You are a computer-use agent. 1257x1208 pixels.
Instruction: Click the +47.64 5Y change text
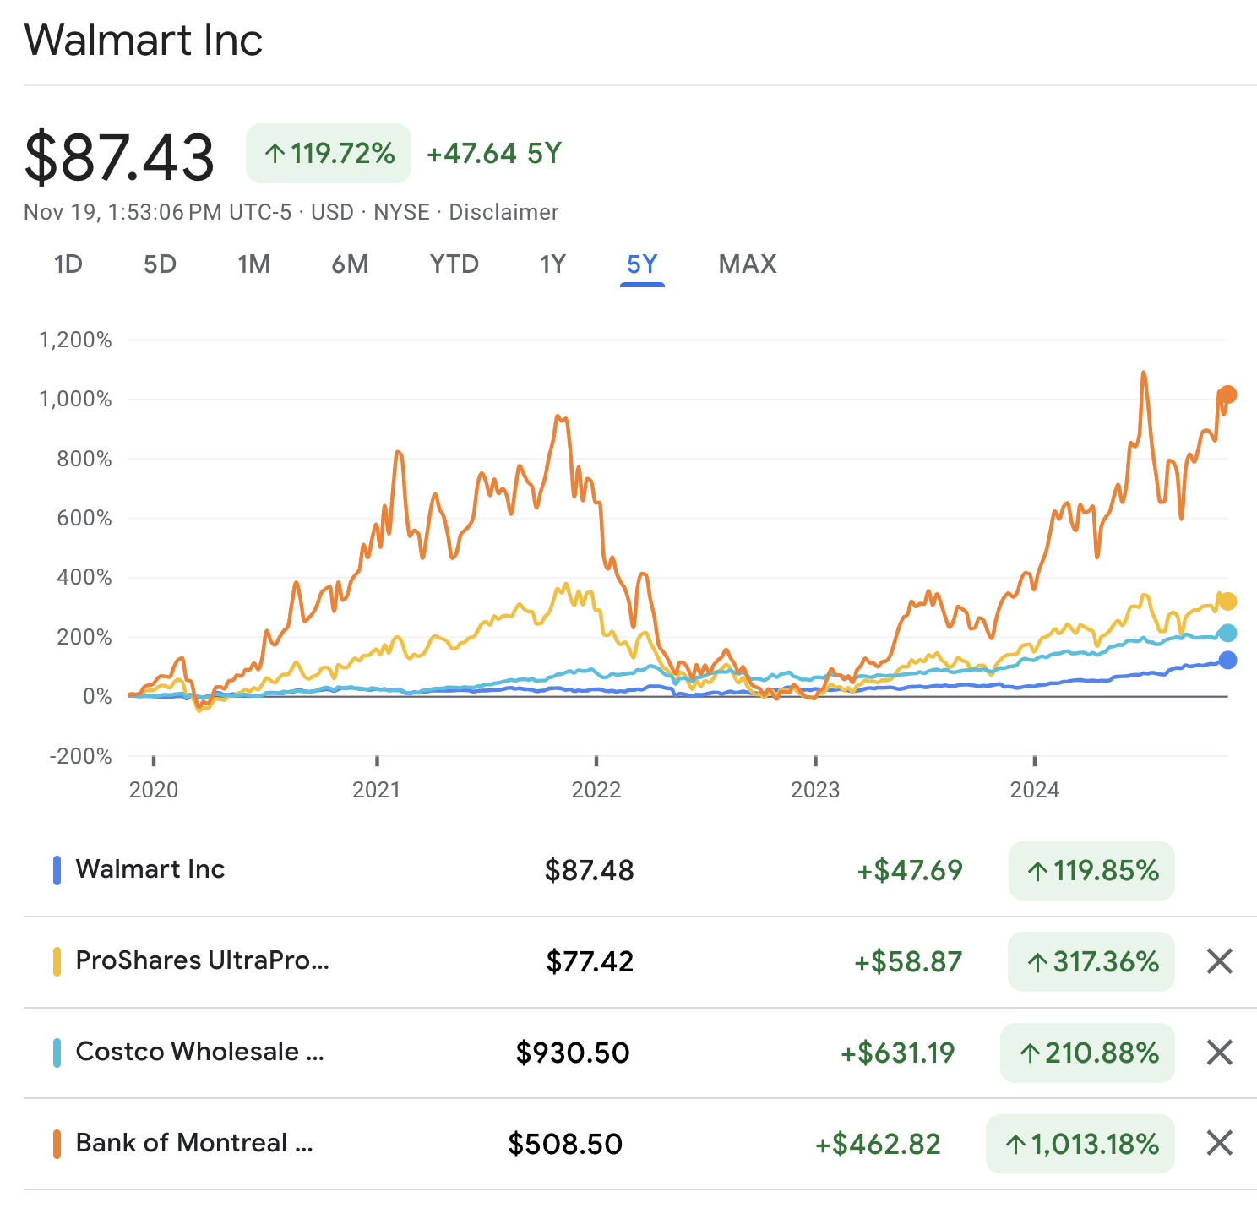(493, 154)
